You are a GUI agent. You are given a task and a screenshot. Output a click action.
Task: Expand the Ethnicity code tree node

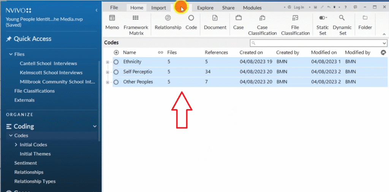(x=108, y=62)
